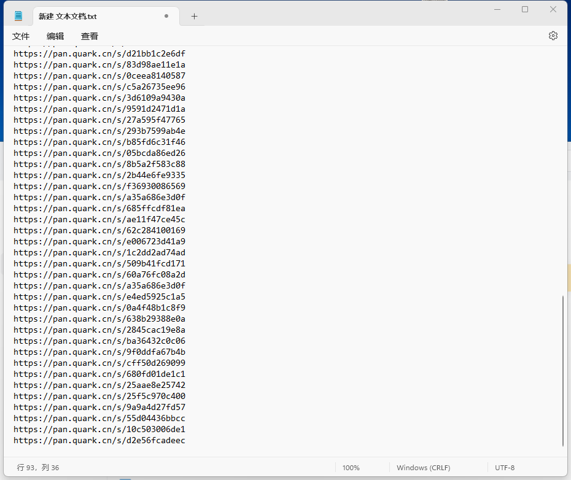Add a new tab with the plus button

pyautogui.click(x=194, y=17)
